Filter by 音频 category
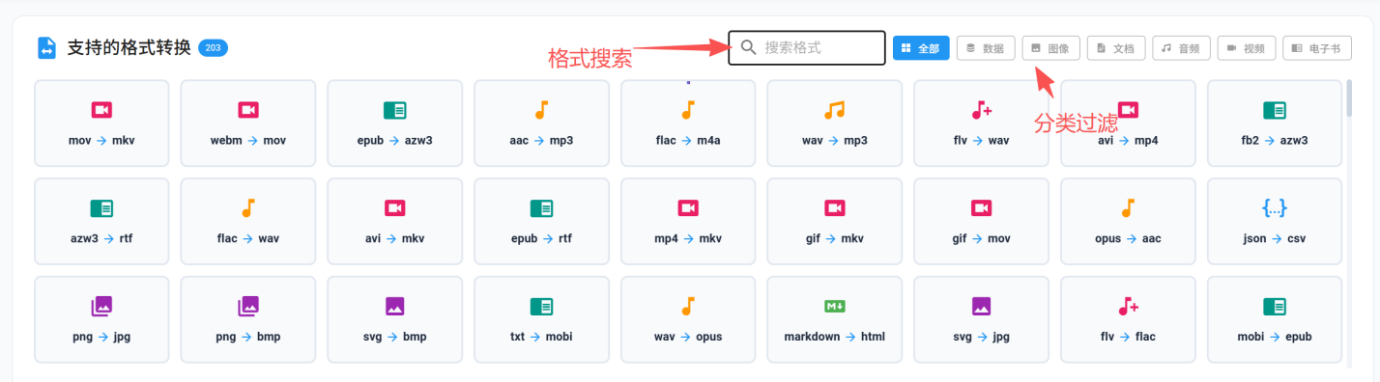 (x=1181, y=48)
